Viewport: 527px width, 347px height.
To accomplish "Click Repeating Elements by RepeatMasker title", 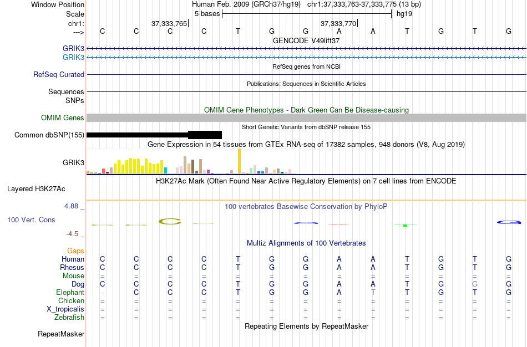I will coord(306,326).
